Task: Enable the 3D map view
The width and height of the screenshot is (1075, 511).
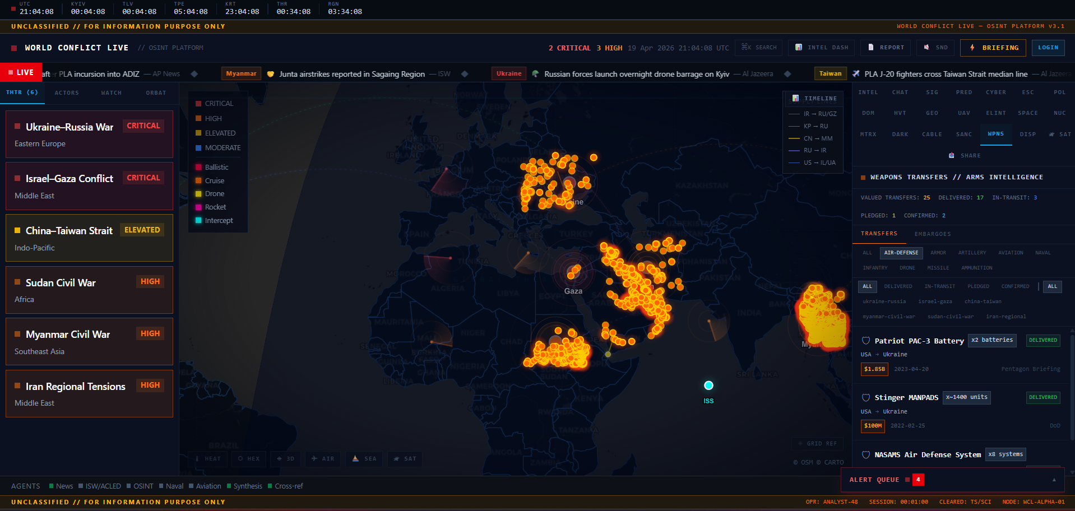Action: tap(285, 459)
